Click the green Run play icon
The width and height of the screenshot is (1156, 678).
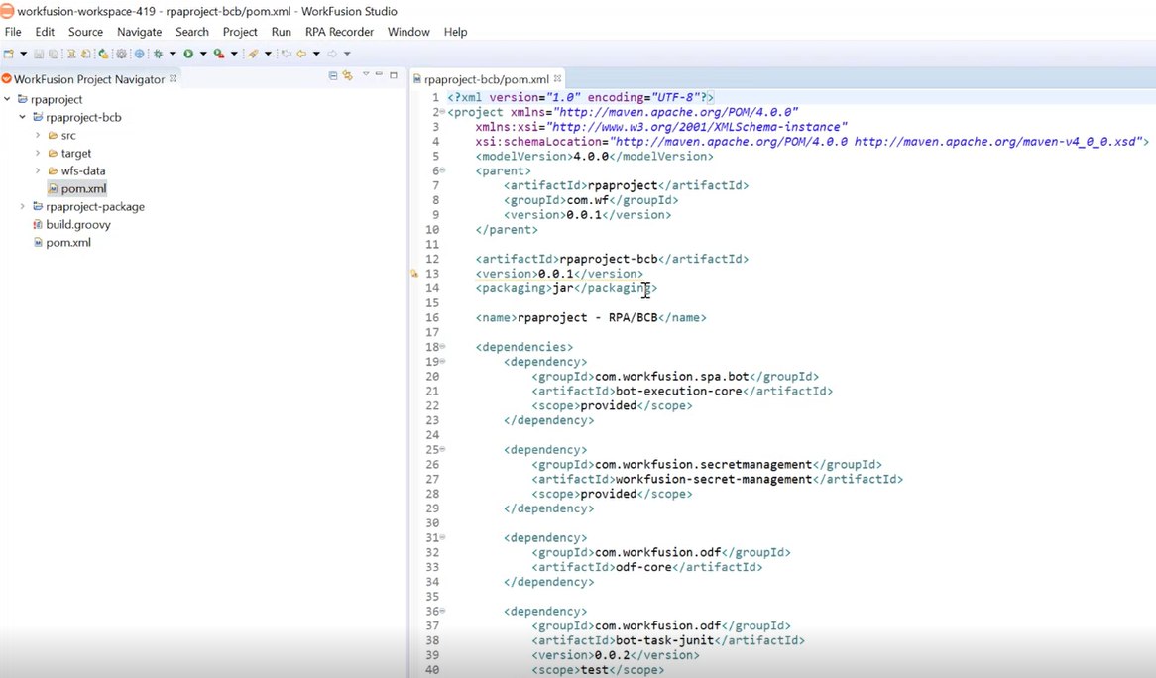pyautogui.click(x=188, y=54)
